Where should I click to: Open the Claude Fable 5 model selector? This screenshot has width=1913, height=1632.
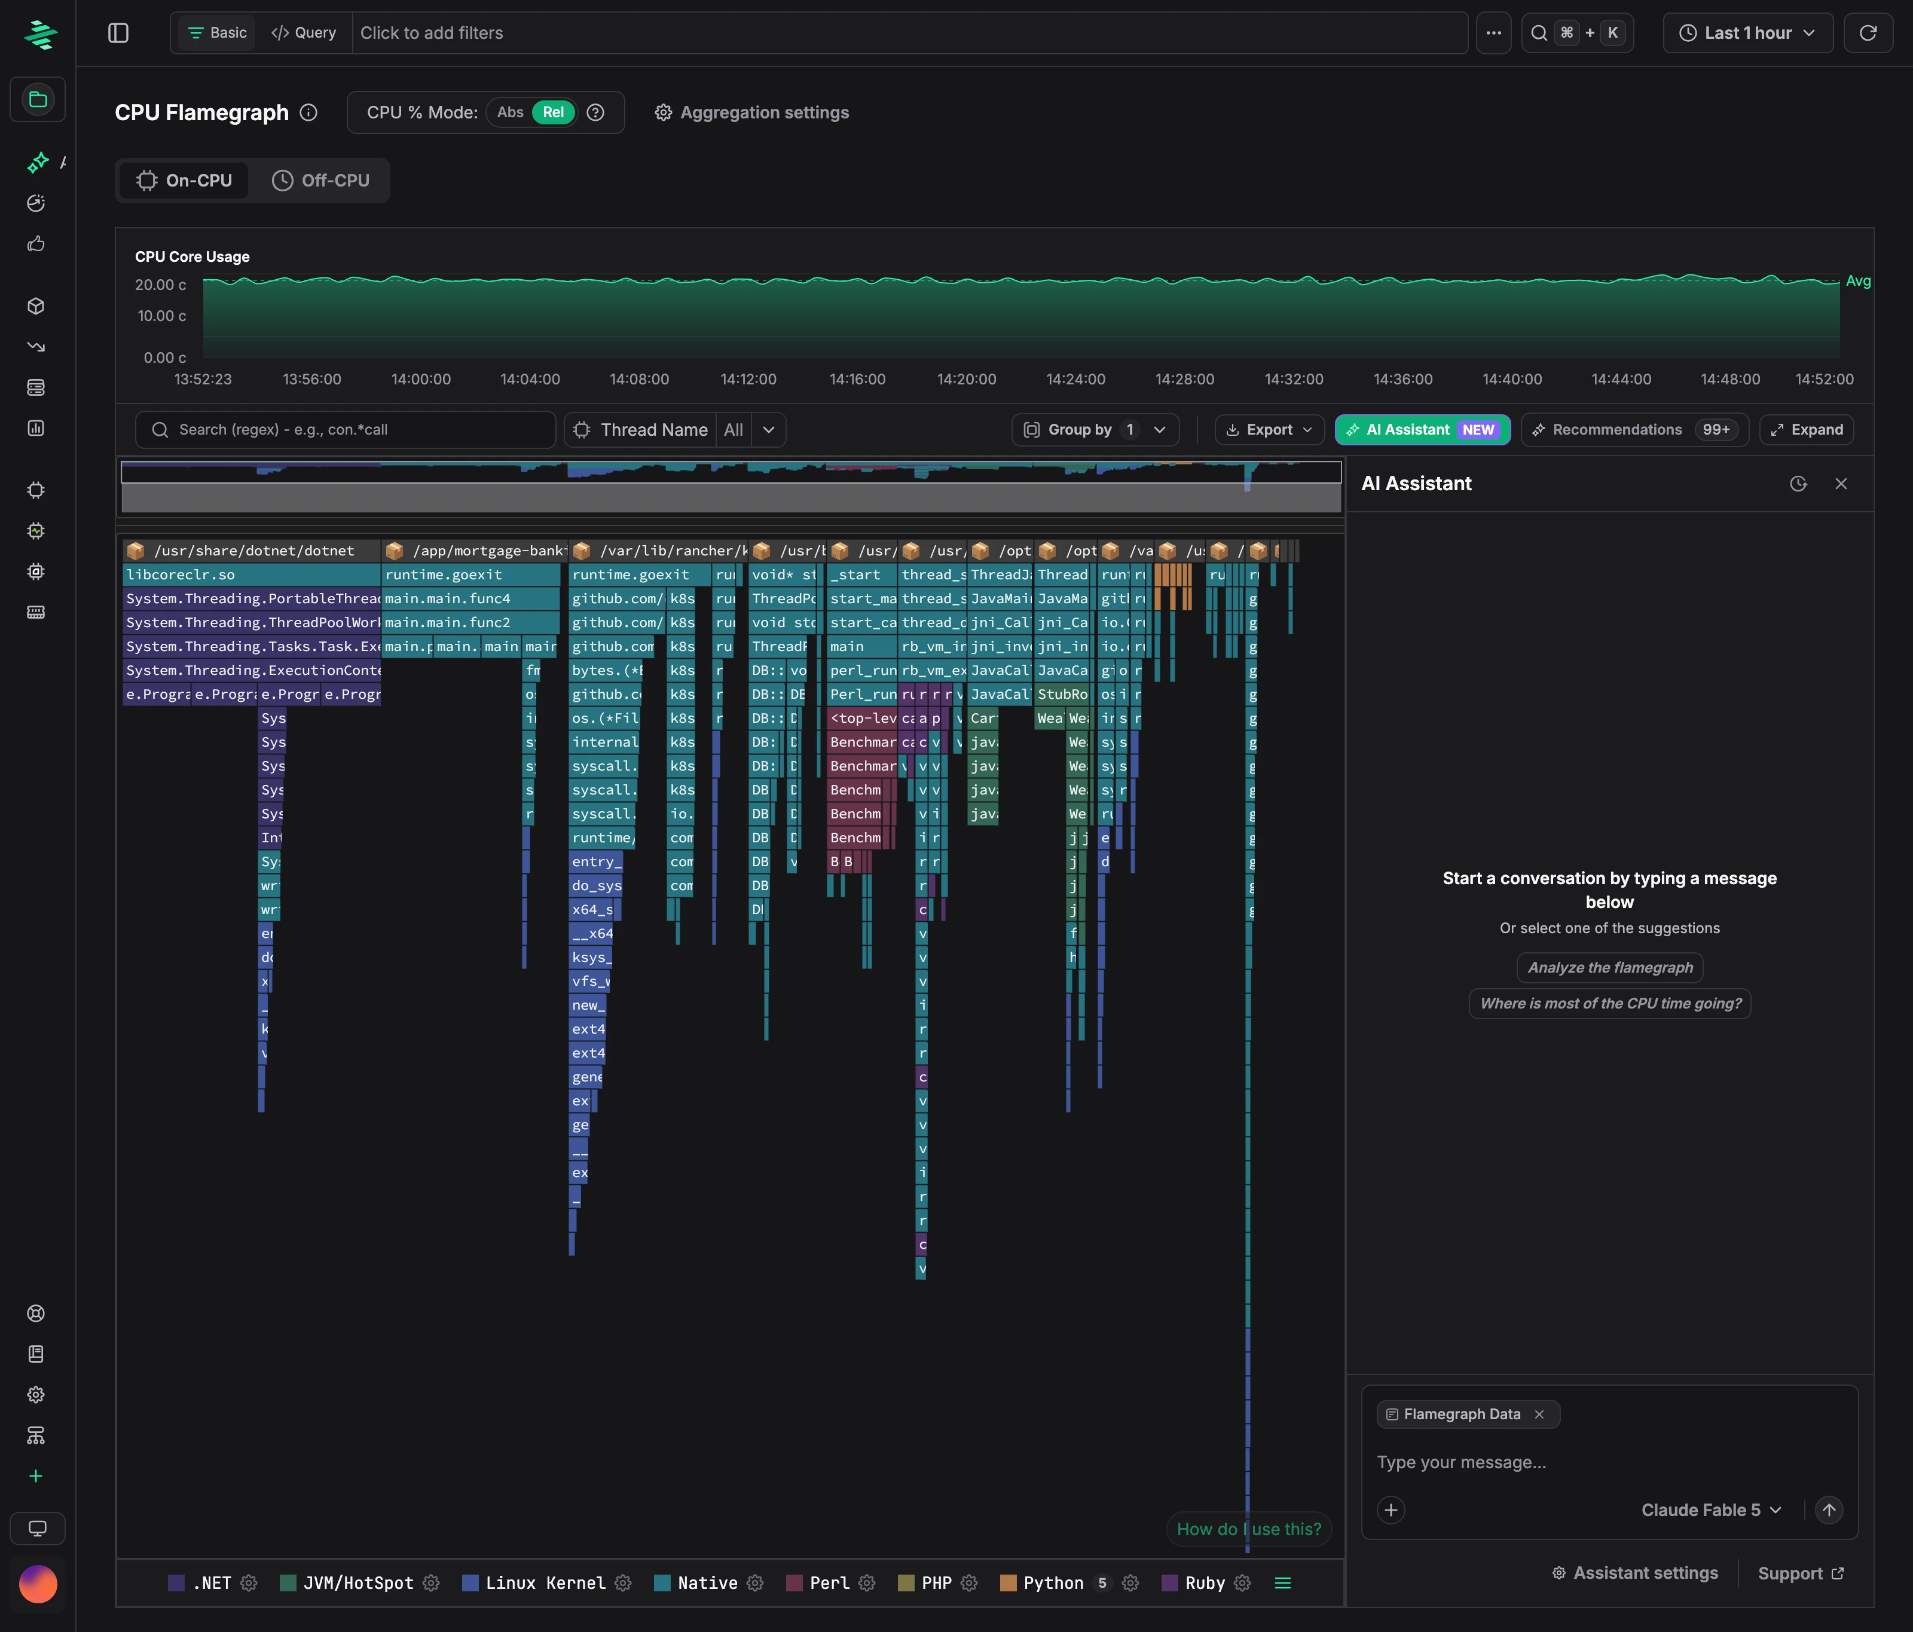1711,1510
